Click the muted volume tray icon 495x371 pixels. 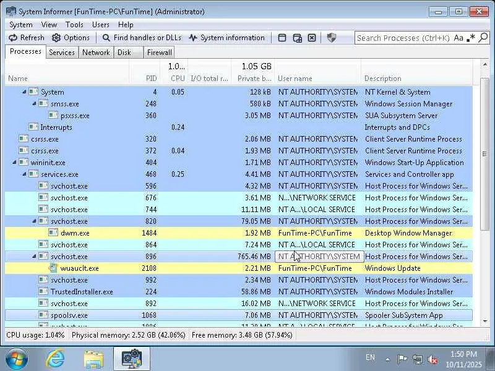pos(433,359)
